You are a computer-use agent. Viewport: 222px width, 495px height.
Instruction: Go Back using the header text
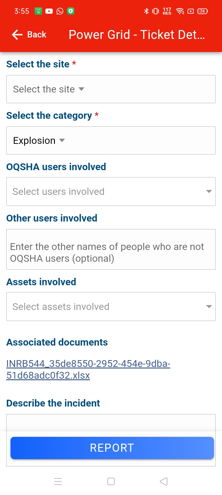[37, 35]
